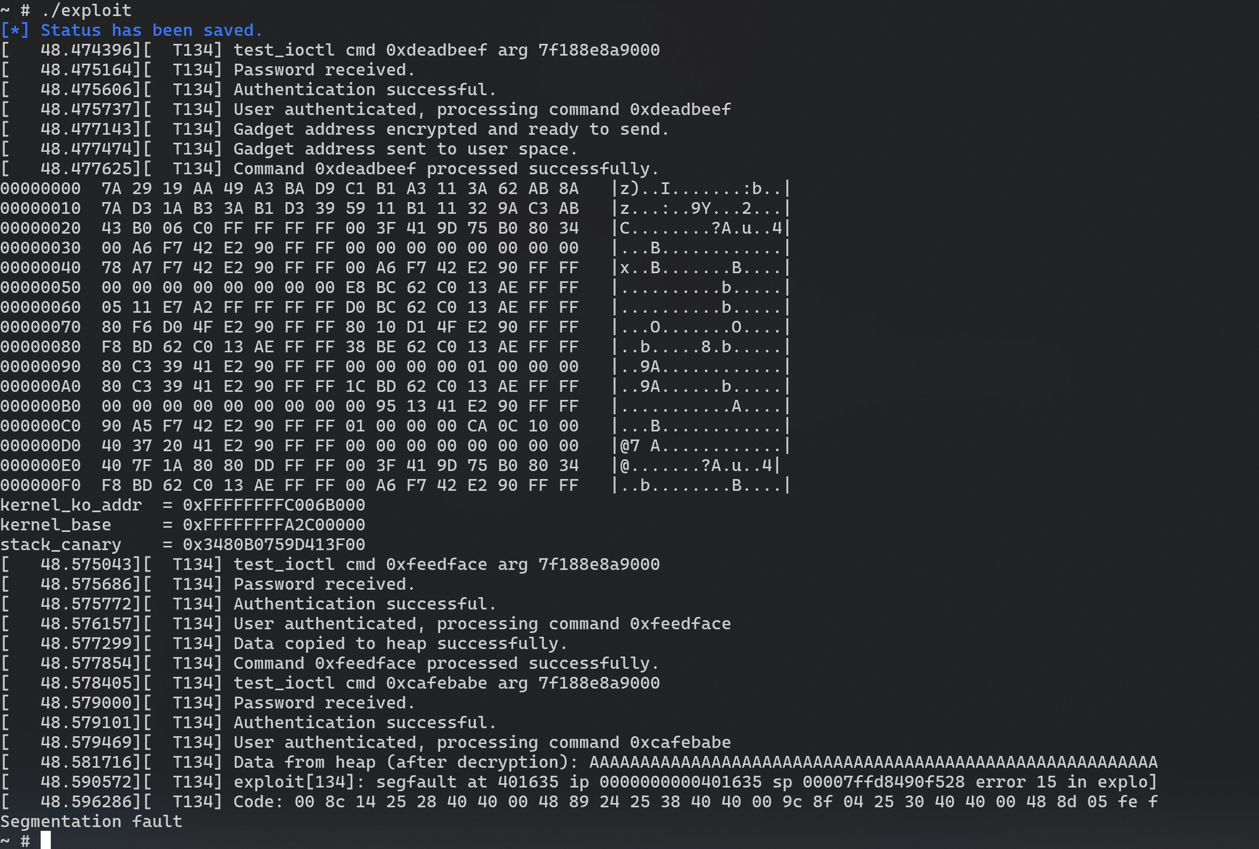This screenshot has height=849, width=1259.
Task: Click the terminal cursor block at prompt
Action: pos(45,840)
